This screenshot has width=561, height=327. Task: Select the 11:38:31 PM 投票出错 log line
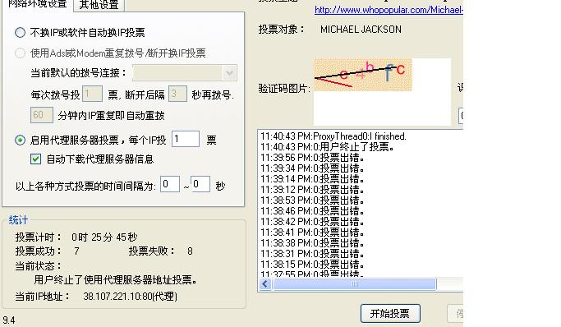(x=312, y=254)
